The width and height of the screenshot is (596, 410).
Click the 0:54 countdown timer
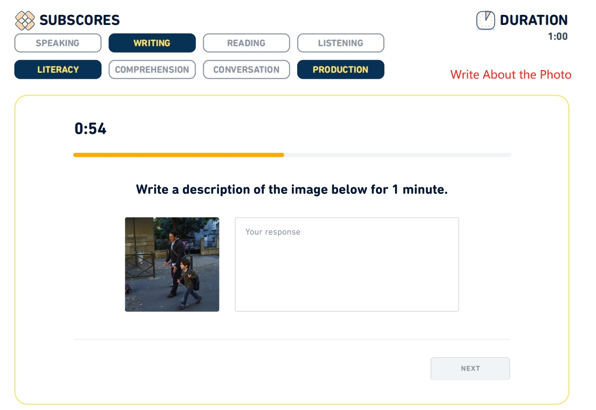[90, 129]
